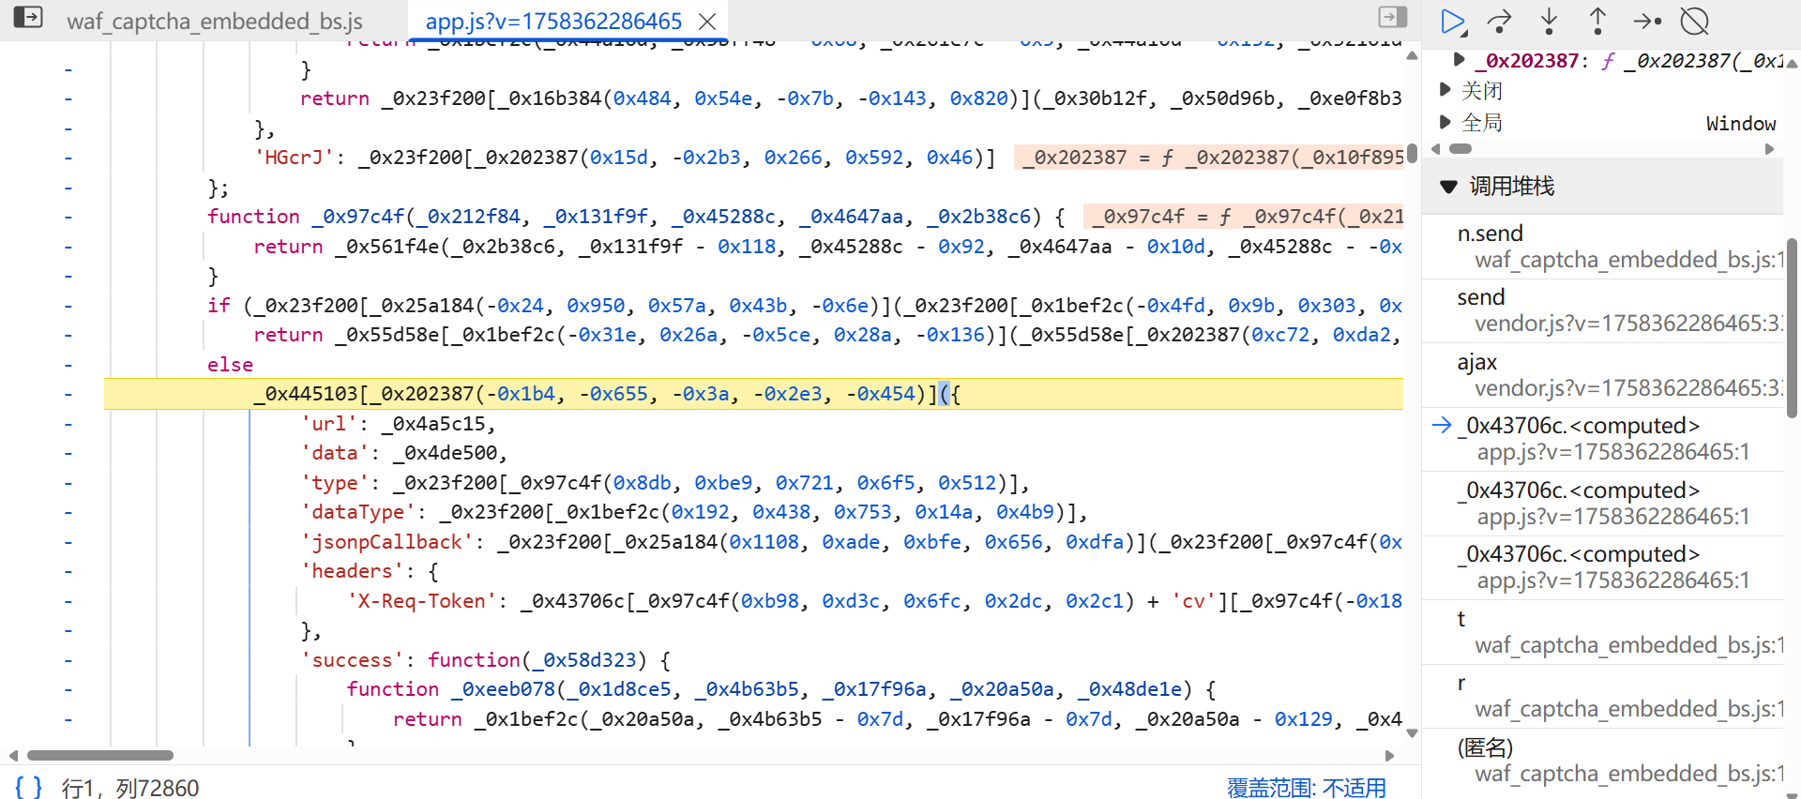
Task: Click the 'dataType' property line
Action: coord(694,511)
